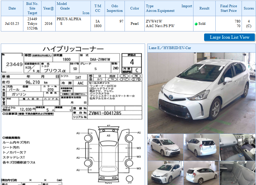Screen dimensions: 256x185
Task: Click the (C) interior score in table
Action: pyautogui.click(x=249, y=26)
